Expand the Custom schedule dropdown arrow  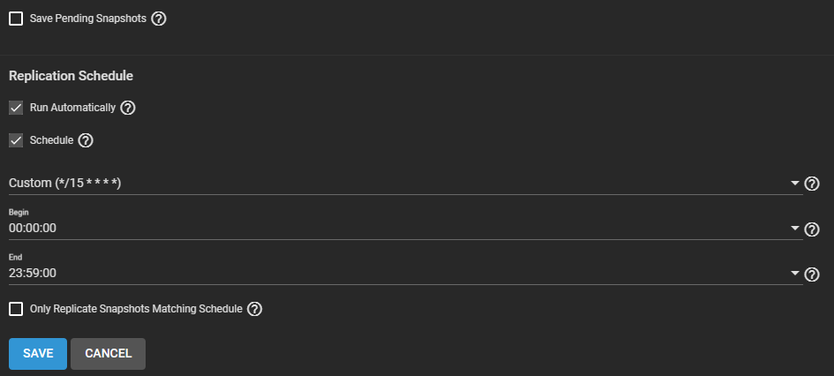pyautogui.click(x=796, y=184)
